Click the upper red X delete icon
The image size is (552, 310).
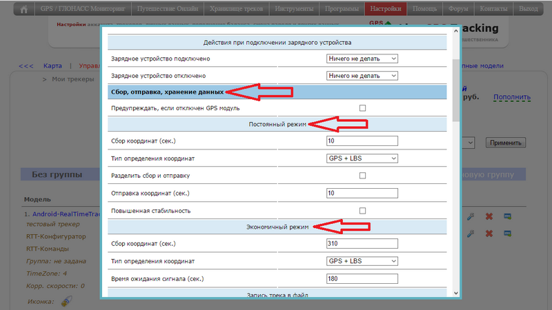[489, 216]
